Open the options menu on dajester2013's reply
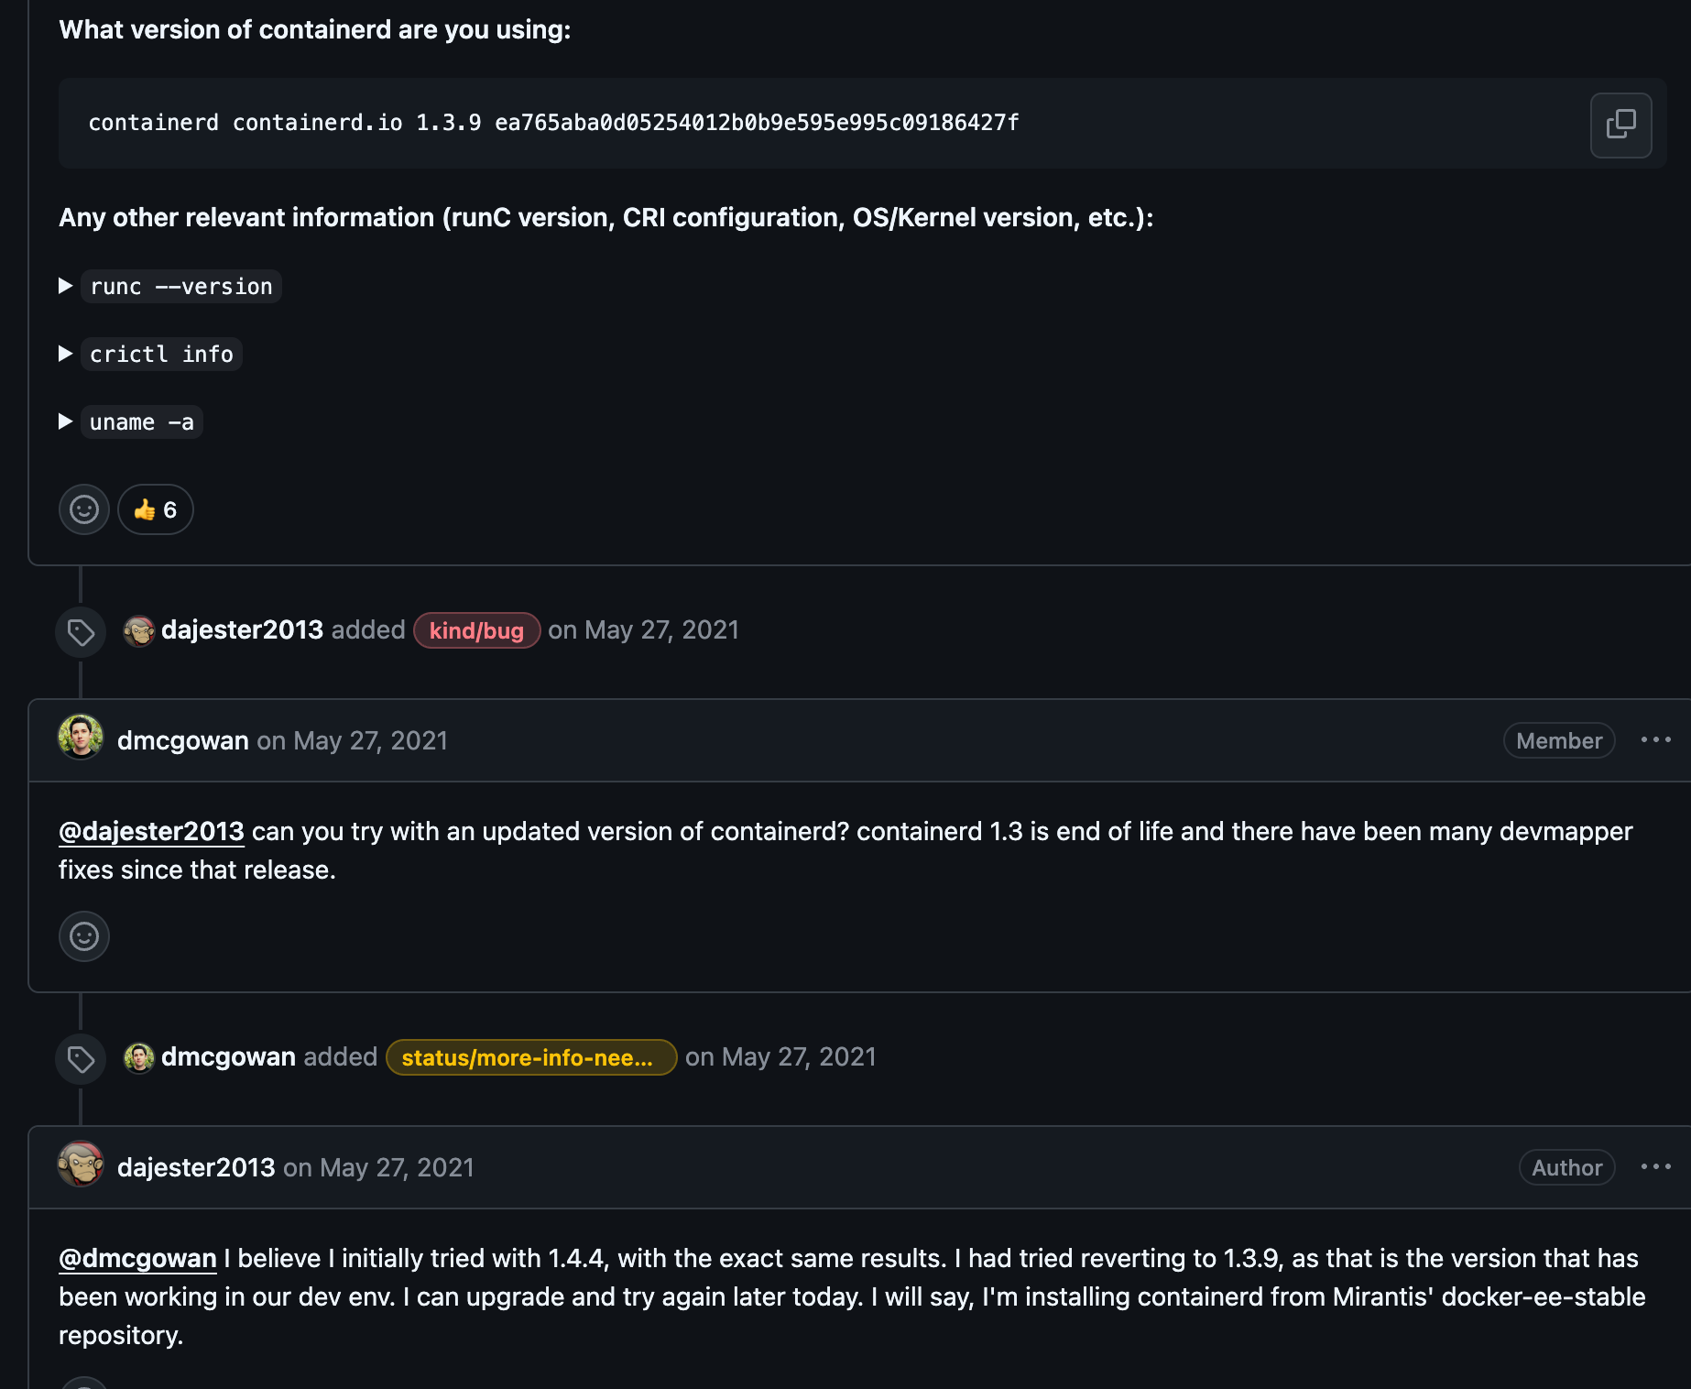 (1655, 1167)
